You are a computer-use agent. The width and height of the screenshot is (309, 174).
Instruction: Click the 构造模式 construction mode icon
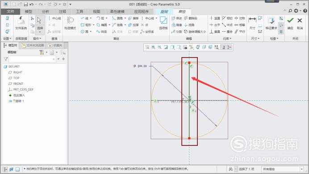70,23
